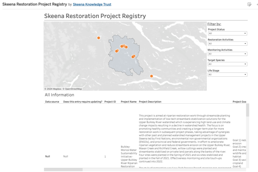Image resolution: width=258 pixels, height=172 pixels.
Task: Select the southeast orange marker near the lake
Action: coord(152,76)
